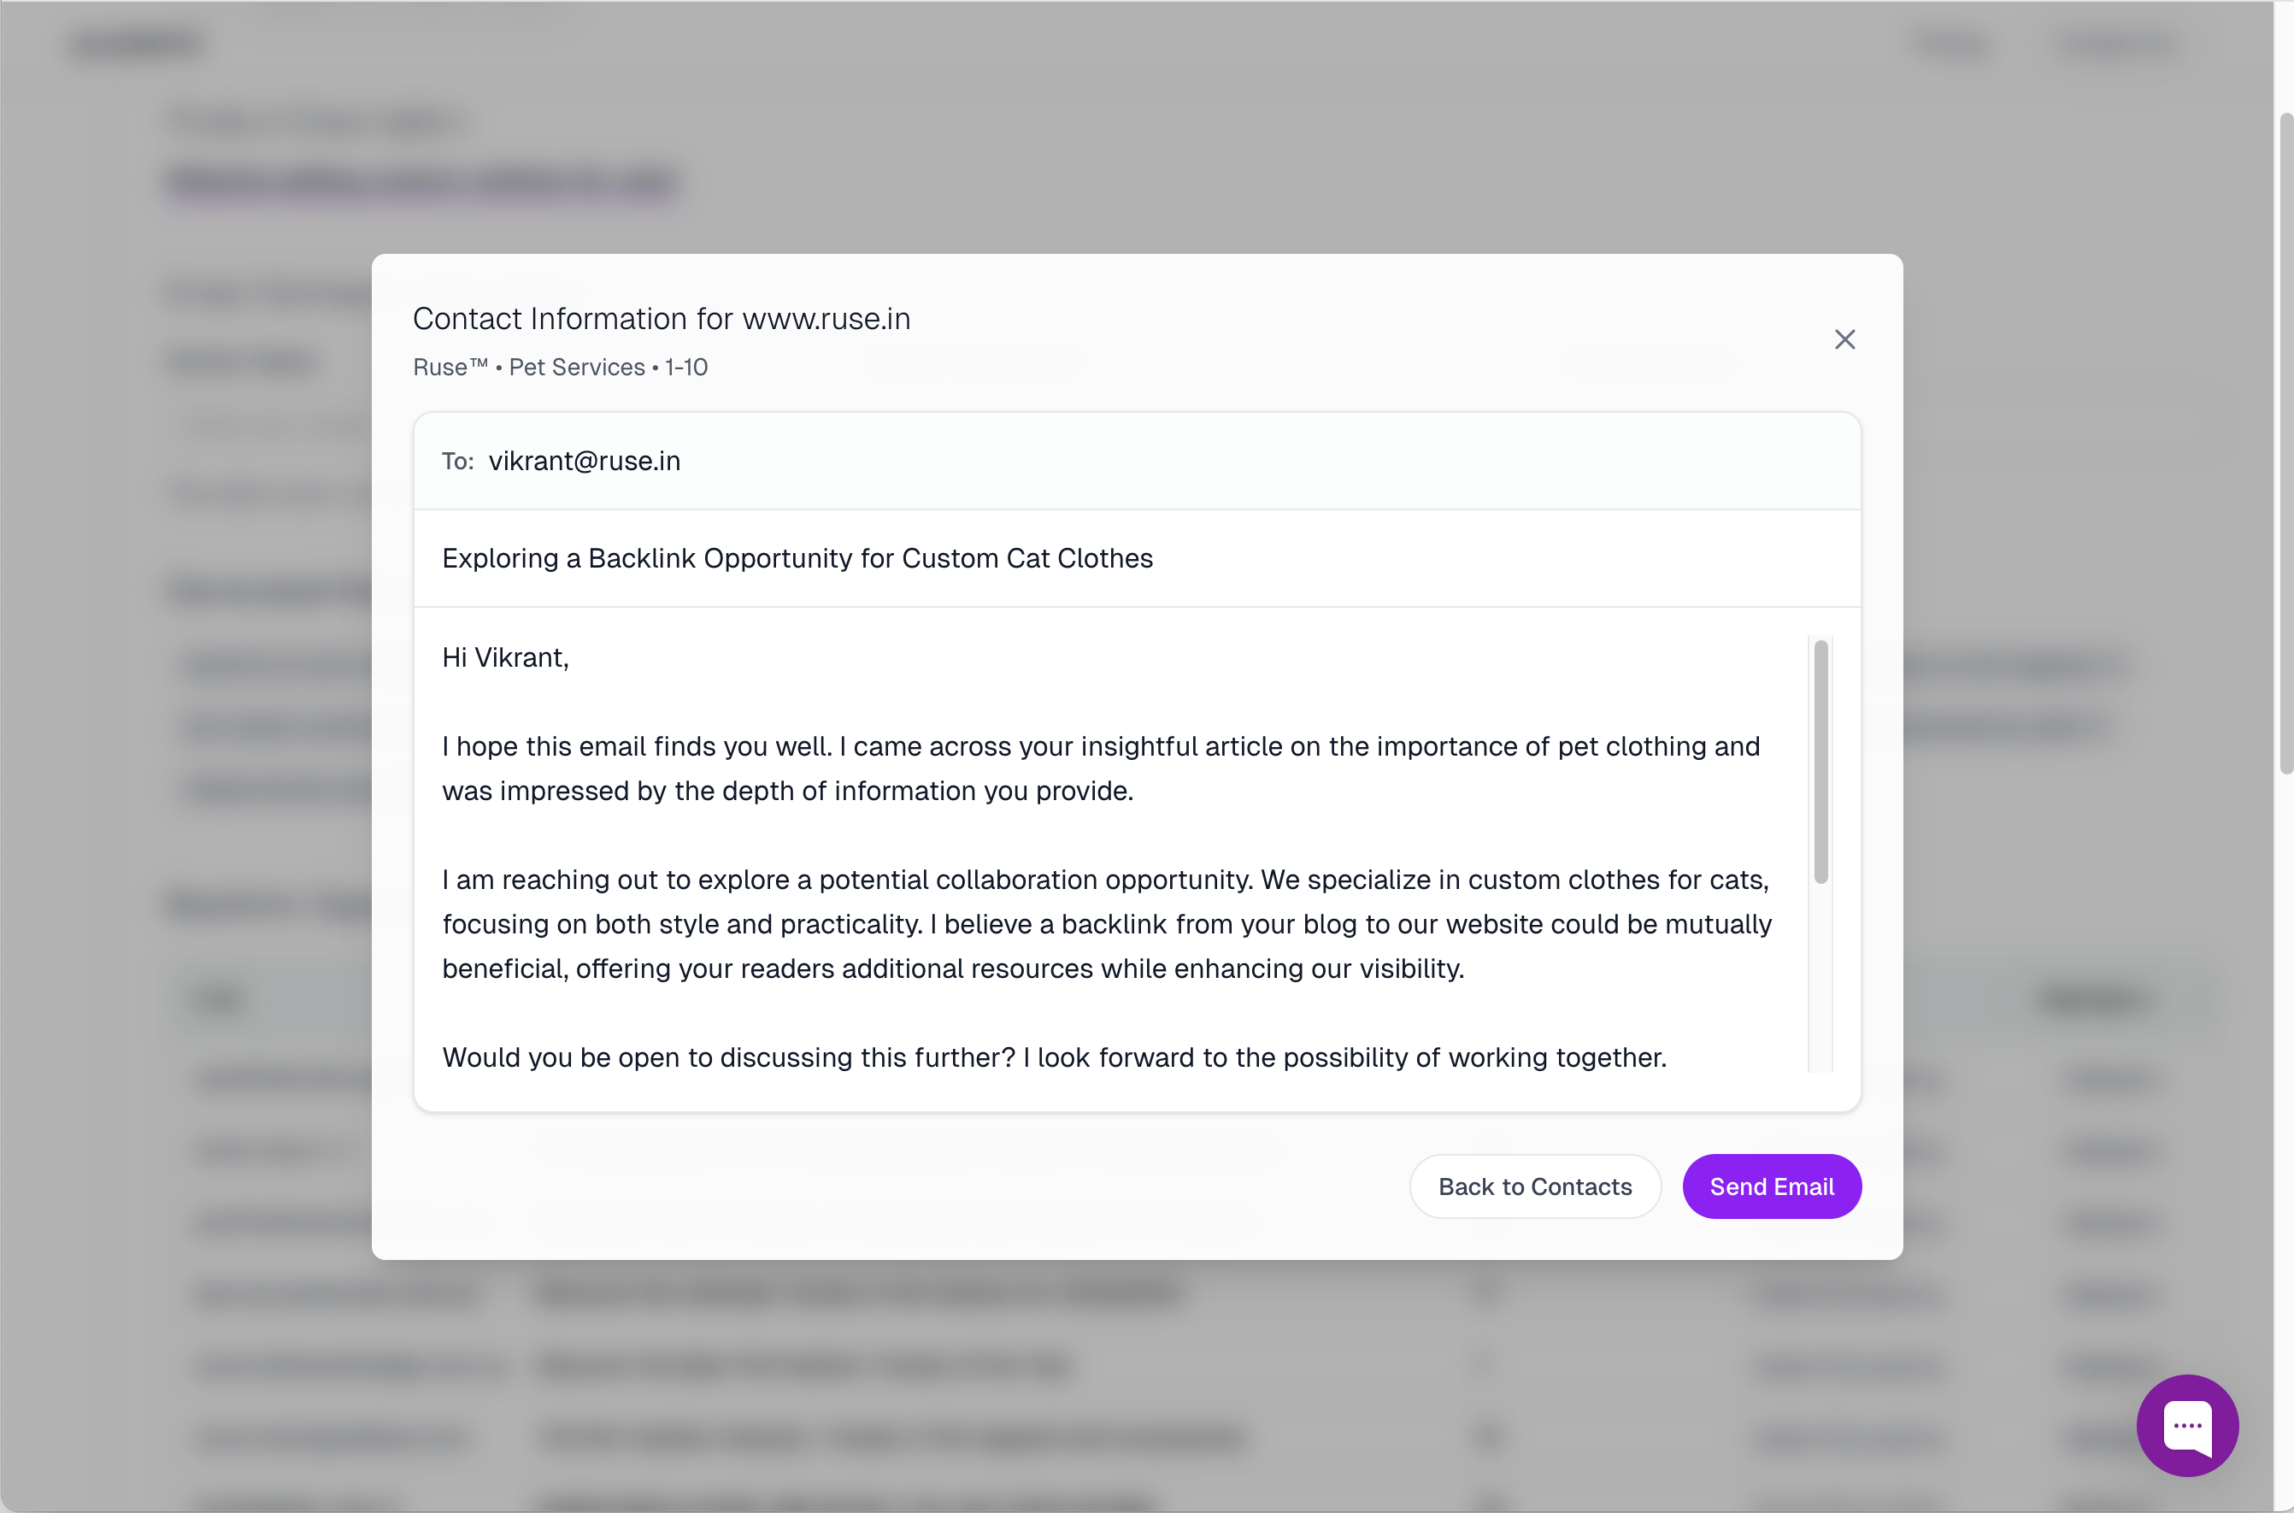Click the 'Contact Information for www.ruse.in' heading
2294x1513 pixels.
[662, 319]
